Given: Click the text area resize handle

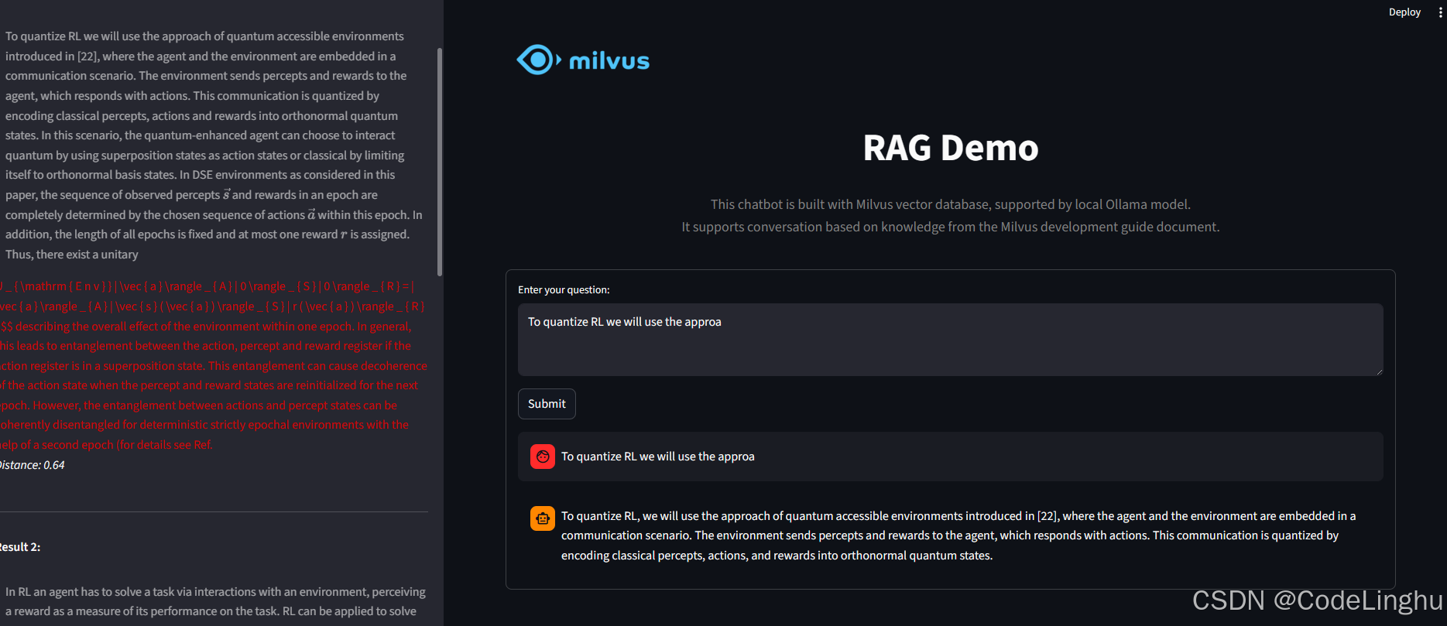Looking at the screenshot, I should 1379,371.
